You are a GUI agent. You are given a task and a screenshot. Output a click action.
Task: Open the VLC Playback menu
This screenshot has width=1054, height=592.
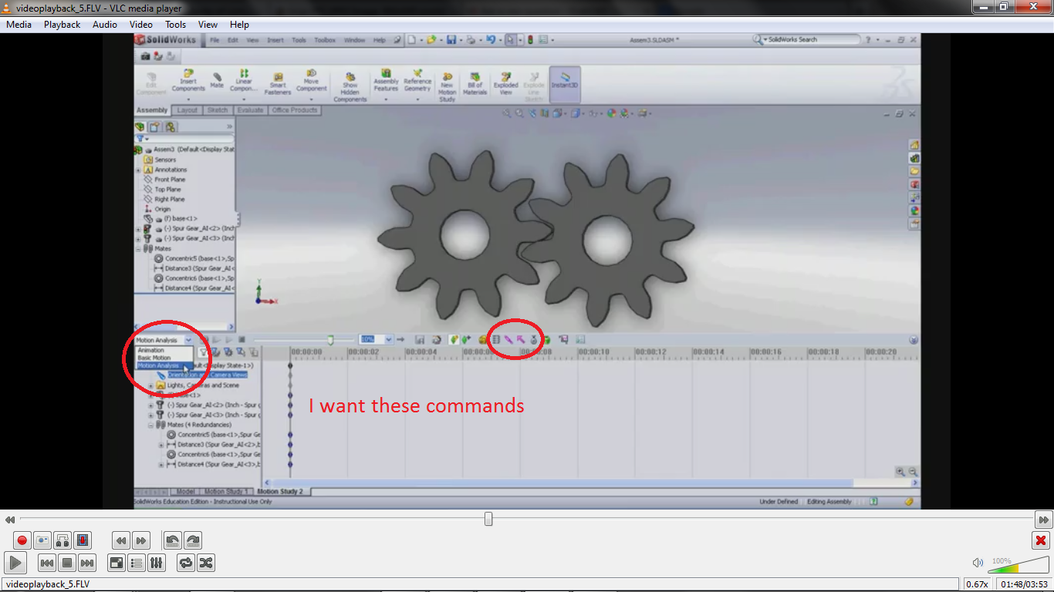click(62, 25)
